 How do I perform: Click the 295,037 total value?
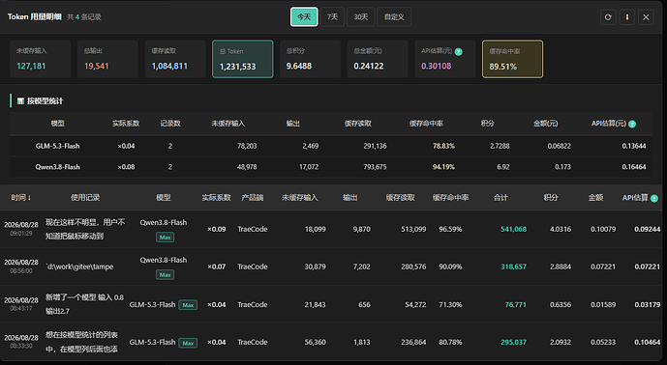coord(513,342)
